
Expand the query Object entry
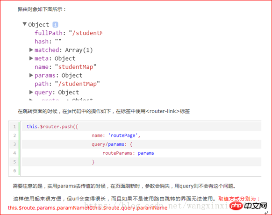(x=31, y=92)
